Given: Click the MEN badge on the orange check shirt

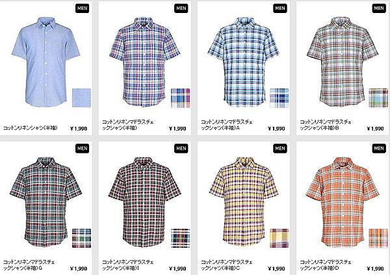Looking at the screenshot, I should 379,149.
